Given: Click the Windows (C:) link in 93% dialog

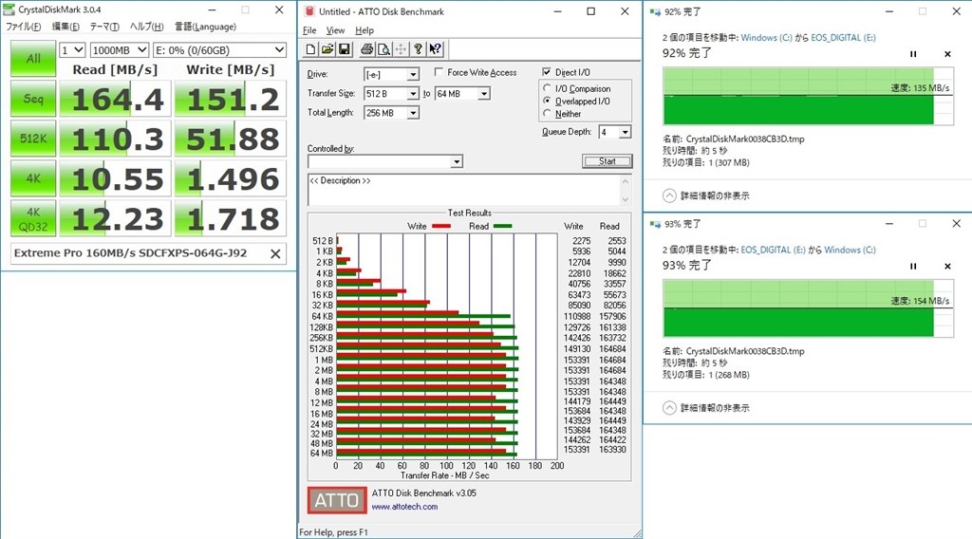Looking at the screenshot, I should [850, 251].
